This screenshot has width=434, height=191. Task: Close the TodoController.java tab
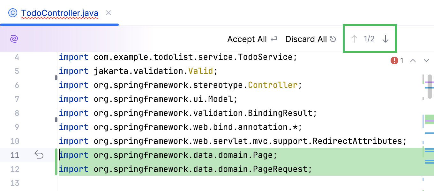click(x=108, y=13)
